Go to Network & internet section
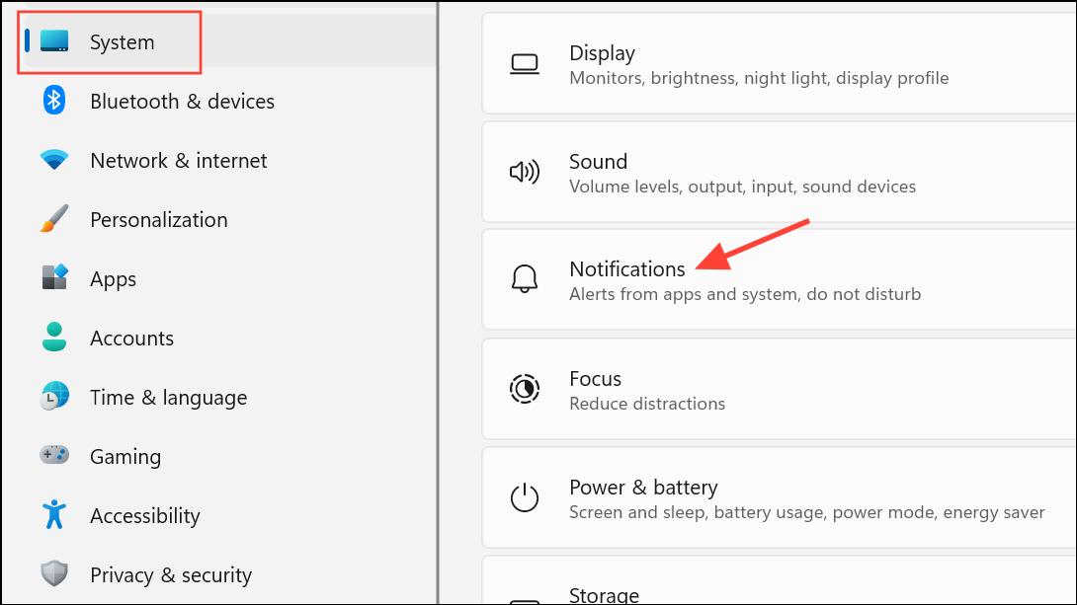Screen dimensions: 1077x605 (x=178, y=161)
